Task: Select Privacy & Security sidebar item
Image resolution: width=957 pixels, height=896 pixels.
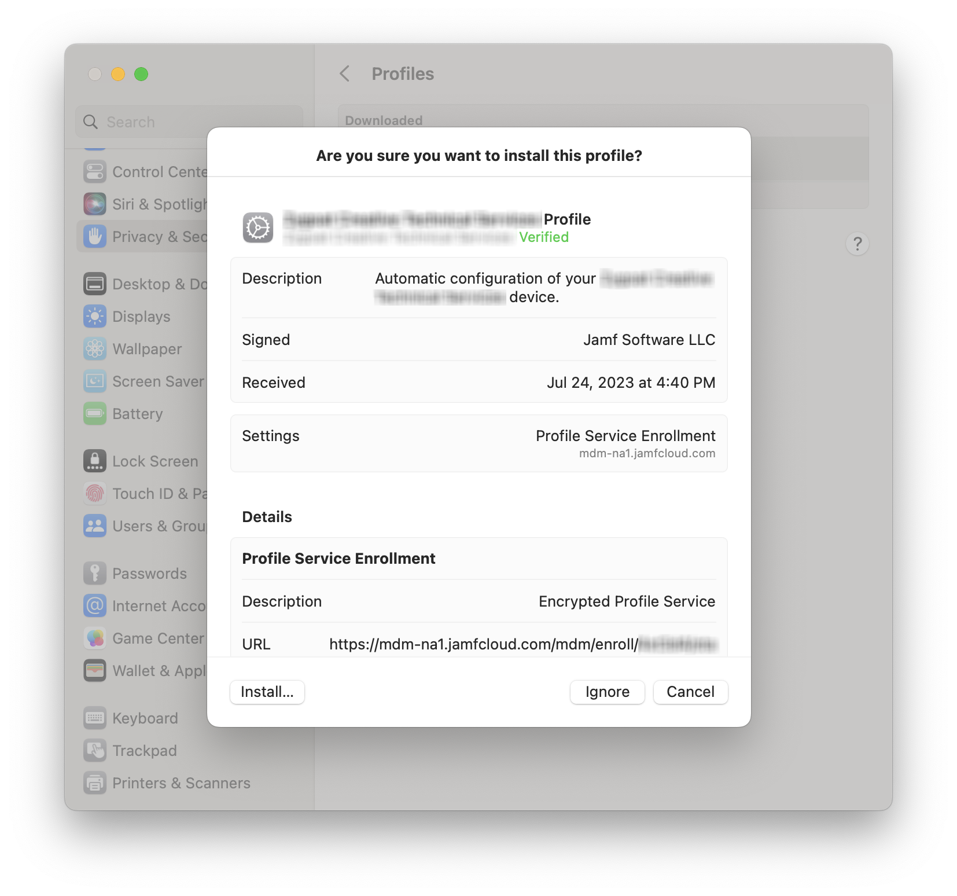Action: click(x=157, y=237)
